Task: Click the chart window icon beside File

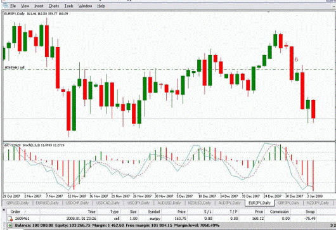Action: coord(5,6)
